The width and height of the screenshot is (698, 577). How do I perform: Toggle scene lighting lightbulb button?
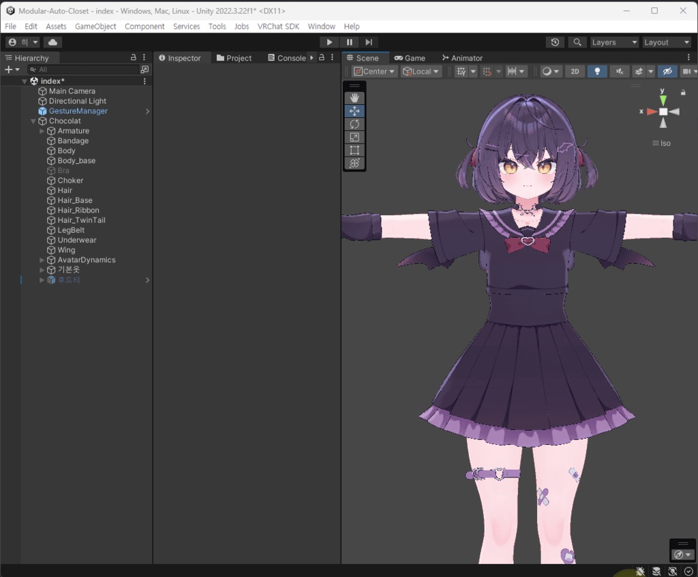597,72
